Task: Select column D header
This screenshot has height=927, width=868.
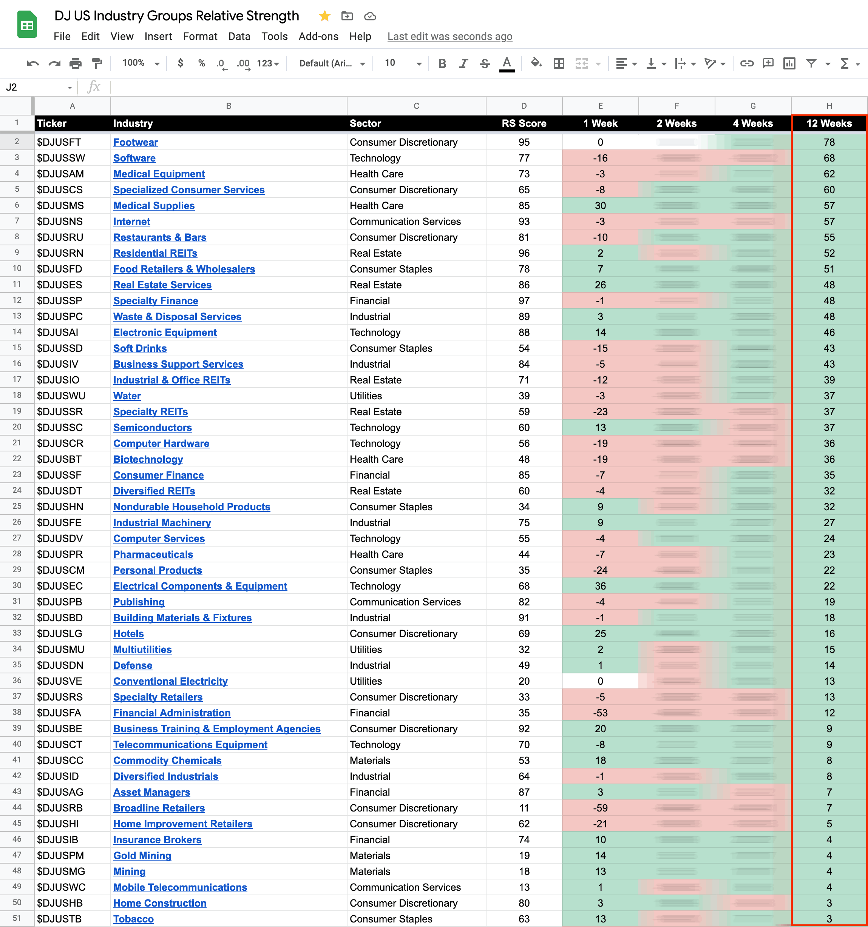Action: click(524, 106)
